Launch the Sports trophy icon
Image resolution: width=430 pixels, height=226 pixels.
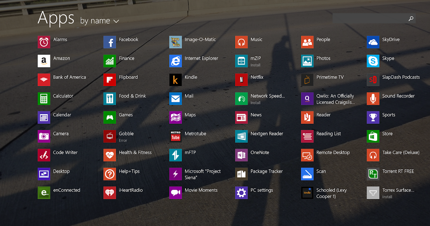[373, 117]
